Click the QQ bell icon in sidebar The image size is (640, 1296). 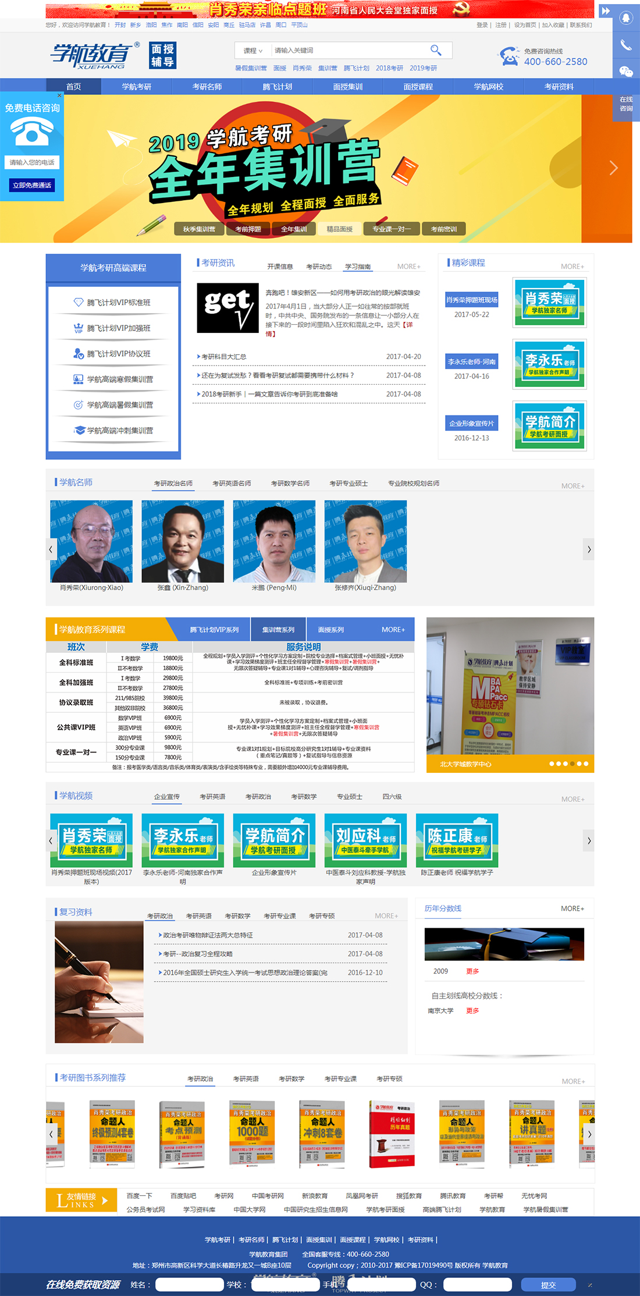tap(626, 18)
